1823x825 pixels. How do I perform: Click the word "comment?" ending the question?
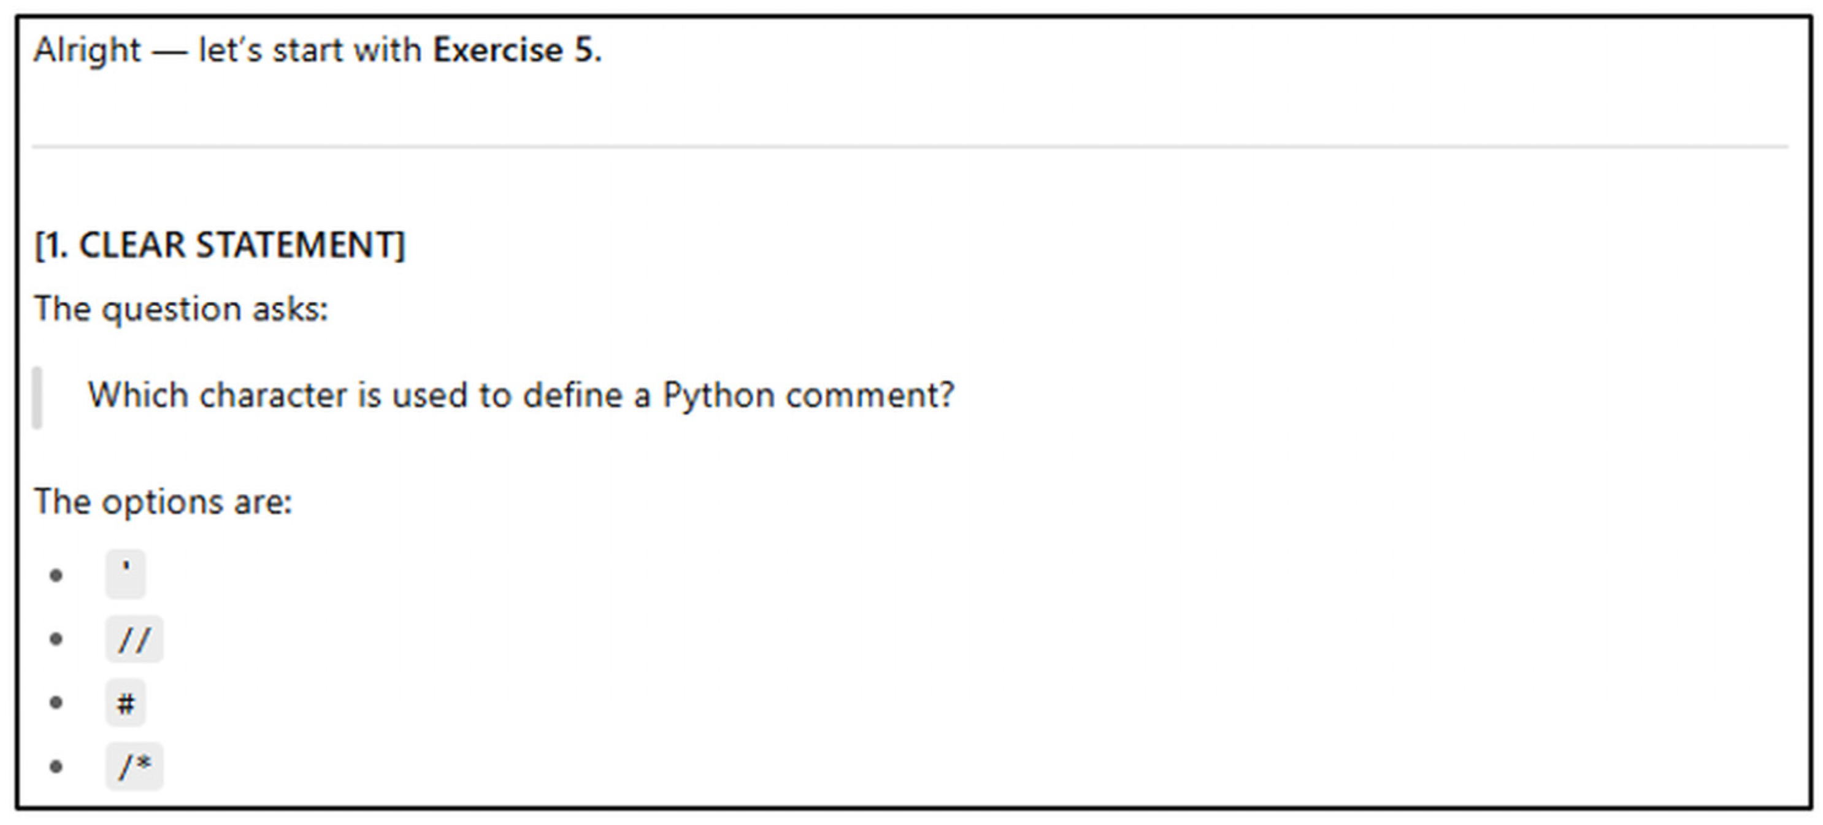point(870,395)
